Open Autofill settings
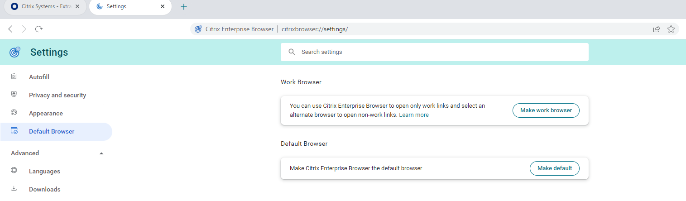The width and height of the screenshot is (686, 201). coord(39,77)
